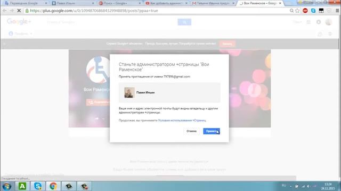Close the Переводчик Google tab
341x191 pixels.
[46, 3]
